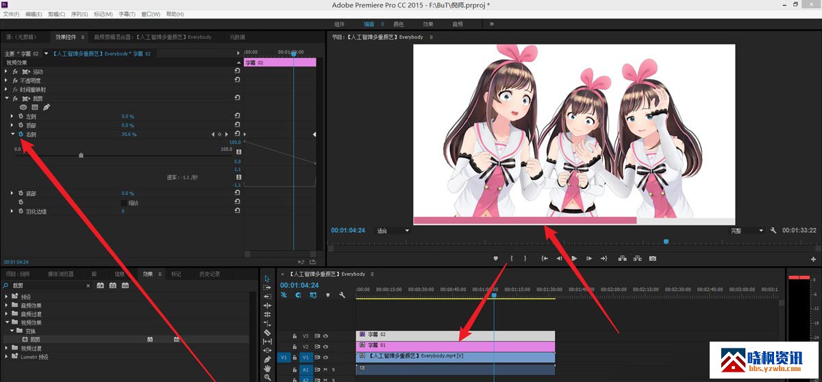Choose free-draw bezier pen mask
Image resolution: width=822 pixels, height=382 pixels.
47,107
